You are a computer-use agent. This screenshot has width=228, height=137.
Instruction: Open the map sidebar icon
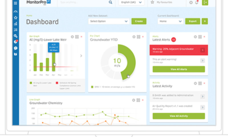(x=16, y=54)
